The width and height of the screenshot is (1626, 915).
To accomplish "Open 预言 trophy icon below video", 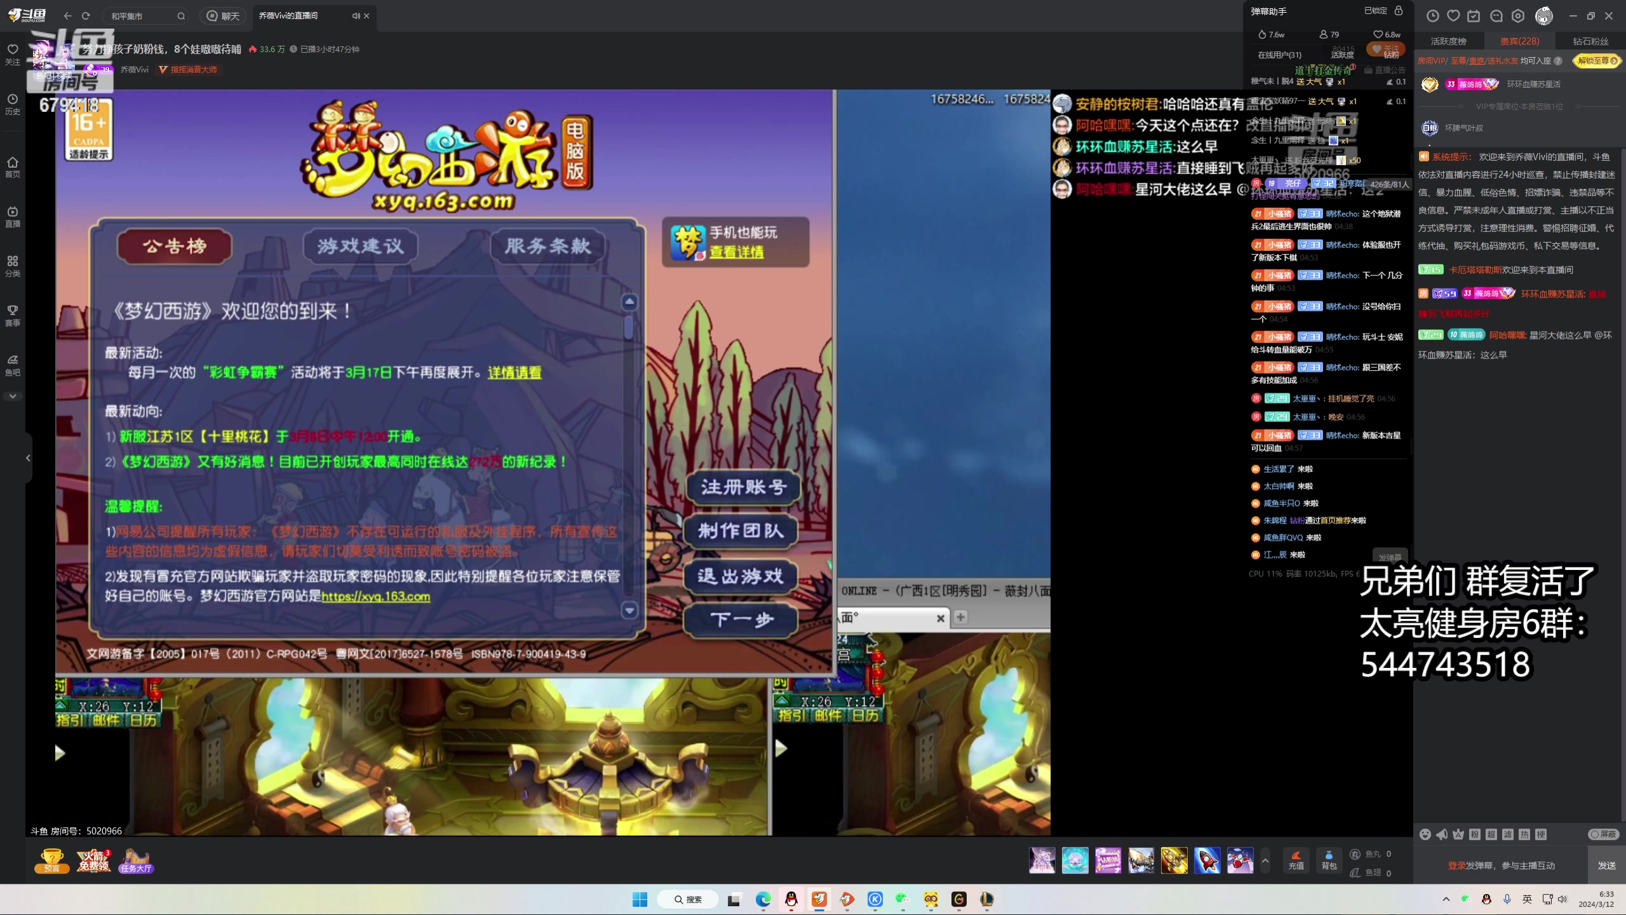I will (52, 860).
